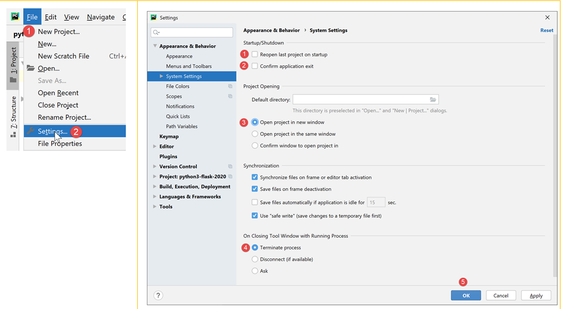Viewport: 565px width, 309px height.
Task: Click the Open folder icon in File menu
Action: pos(31,68)
